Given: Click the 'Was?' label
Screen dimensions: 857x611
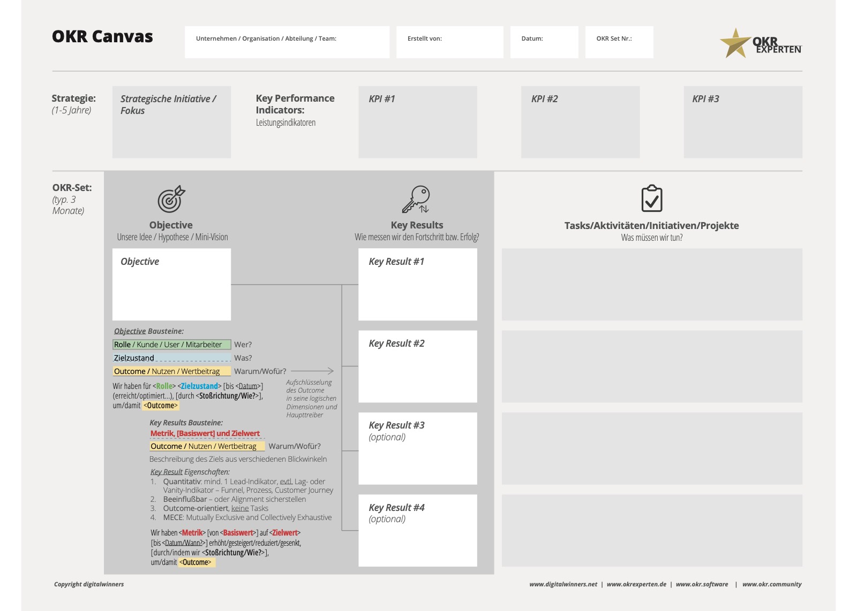Looking at the screenshot, I should 243,358.
